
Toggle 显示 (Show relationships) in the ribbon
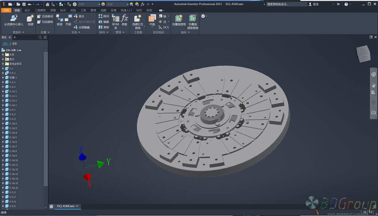click(80, 16)
